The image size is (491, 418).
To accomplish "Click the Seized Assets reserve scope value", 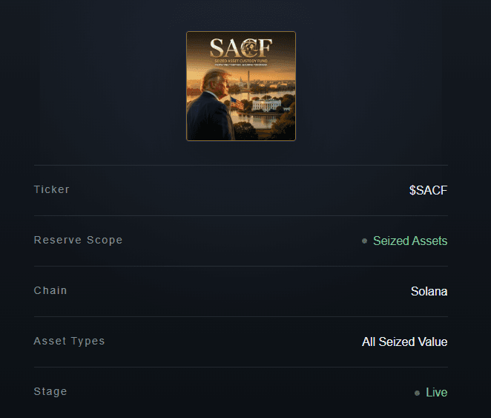I will [410, 241].
